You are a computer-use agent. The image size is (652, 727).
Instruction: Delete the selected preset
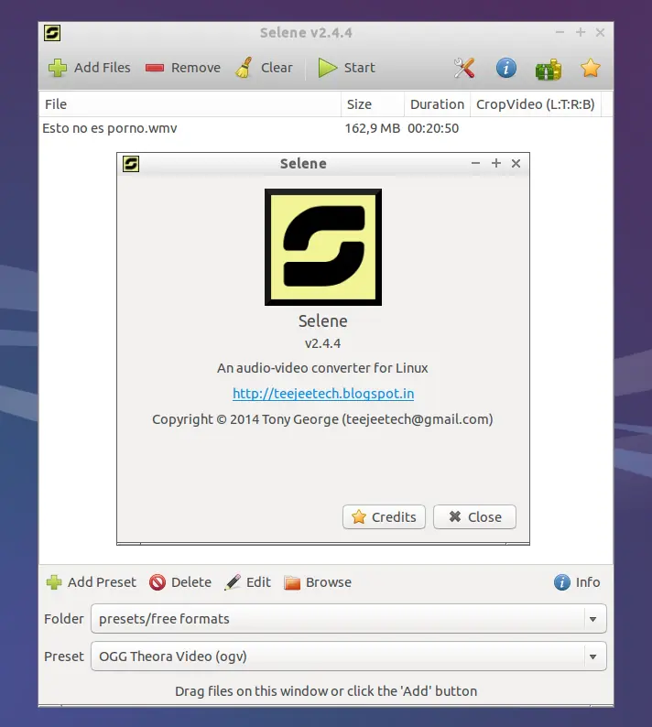[x=180, y=582]
